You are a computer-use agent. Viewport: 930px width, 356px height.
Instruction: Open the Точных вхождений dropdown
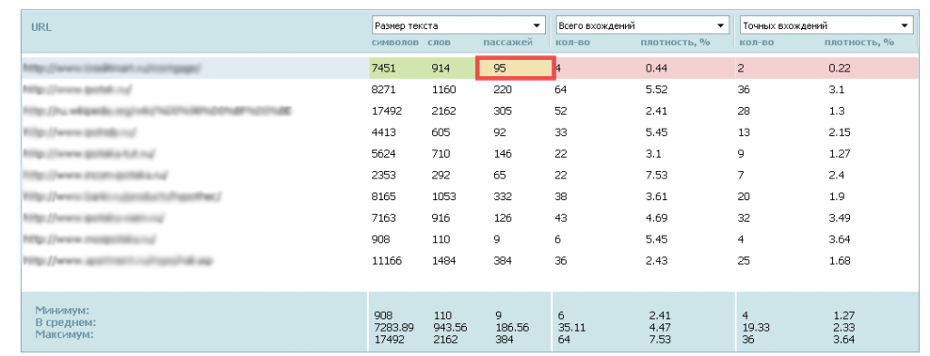826,25
